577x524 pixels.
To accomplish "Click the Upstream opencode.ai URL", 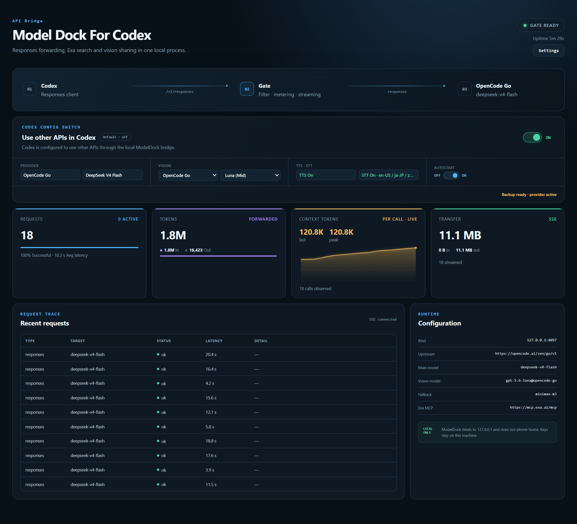I will pos(526,353).
